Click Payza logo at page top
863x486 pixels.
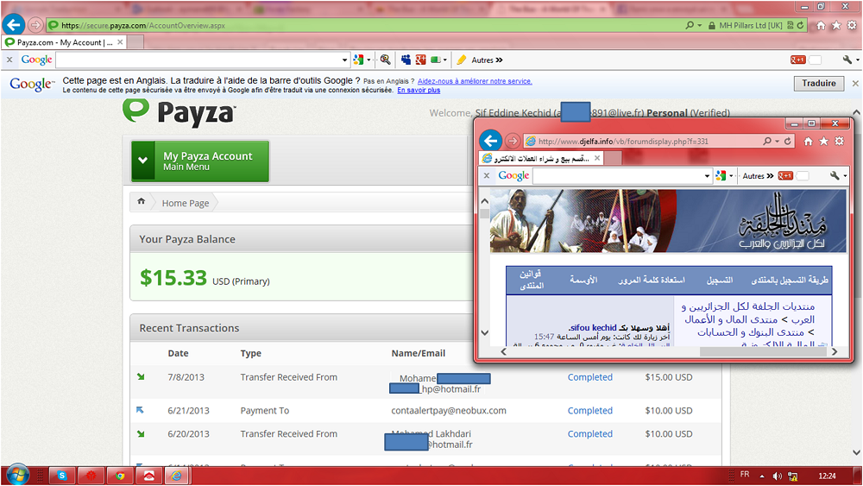[180, 113]
